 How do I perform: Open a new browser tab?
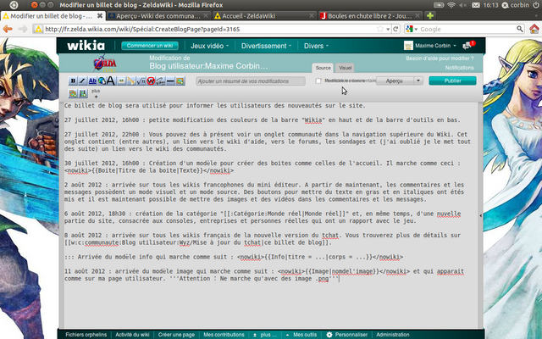[x=430, y=15]
